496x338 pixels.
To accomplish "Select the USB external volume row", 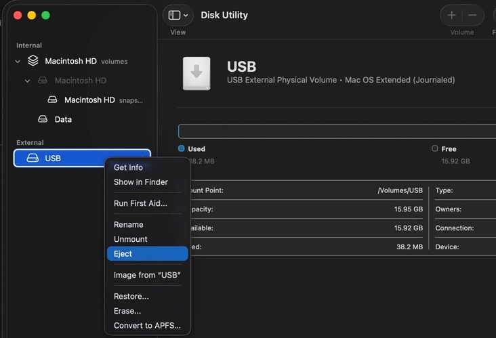I will [82, 158].
